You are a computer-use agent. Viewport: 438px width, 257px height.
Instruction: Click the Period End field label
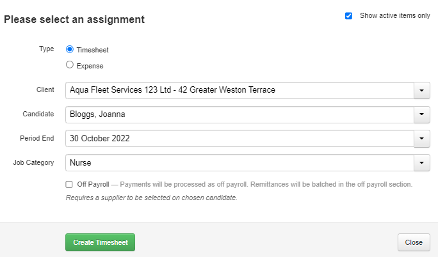[x=37, y=138]
